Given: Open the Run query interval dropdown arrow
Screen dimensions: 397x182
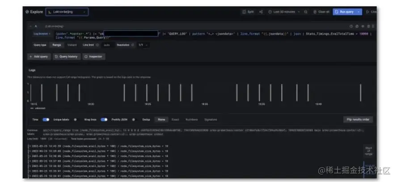Looking at the screenshot, I should pyautogui.click(x=359, y=12).
